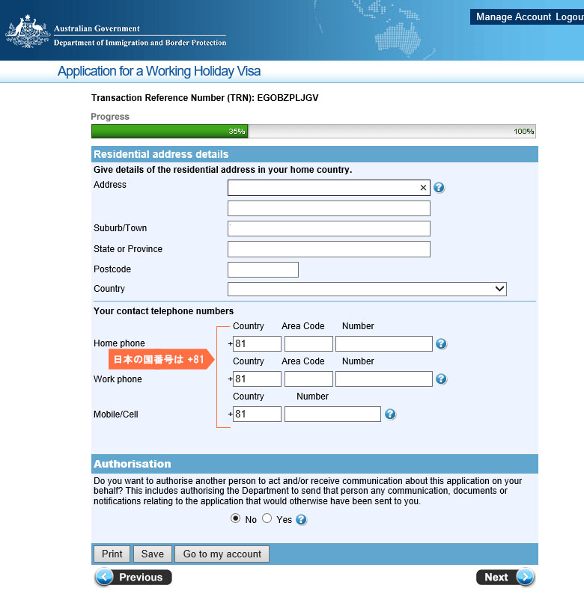Click the Your contact telephone numbers label
The height and width of the screenshot is (606, 584).
tap(164, 311)
